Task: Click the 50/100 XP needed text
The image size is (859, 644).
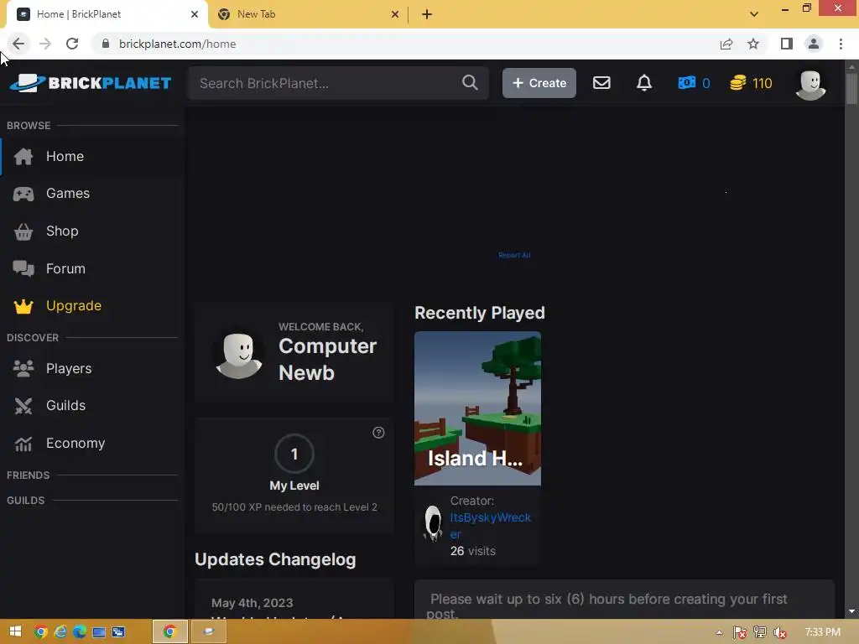Action: (294, 507)
